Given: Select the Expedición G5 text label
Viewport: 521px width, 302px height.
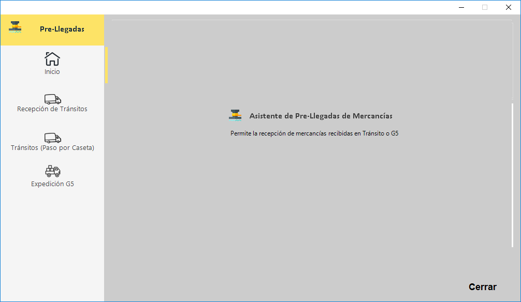Looking at the screenshot, I should coord(52,184).
